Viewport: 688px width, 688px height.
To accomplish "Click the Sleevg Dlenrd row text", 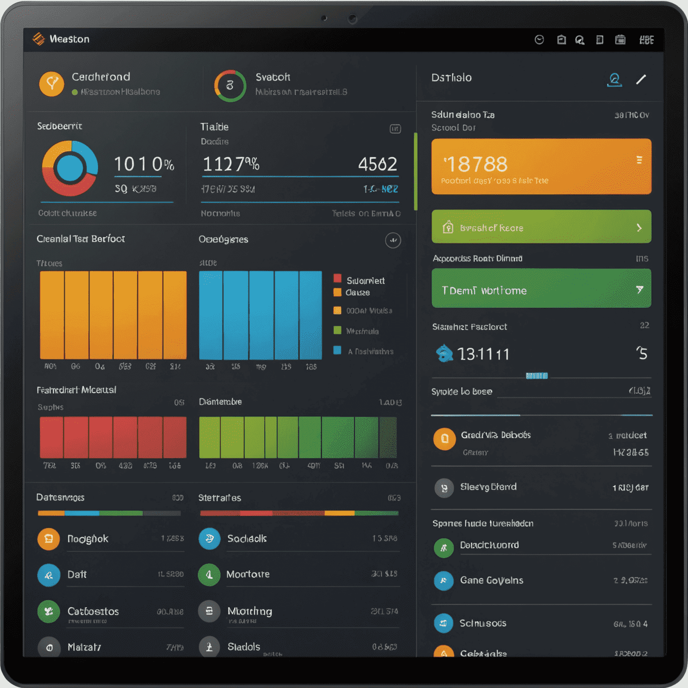I will tap(488, 487).
